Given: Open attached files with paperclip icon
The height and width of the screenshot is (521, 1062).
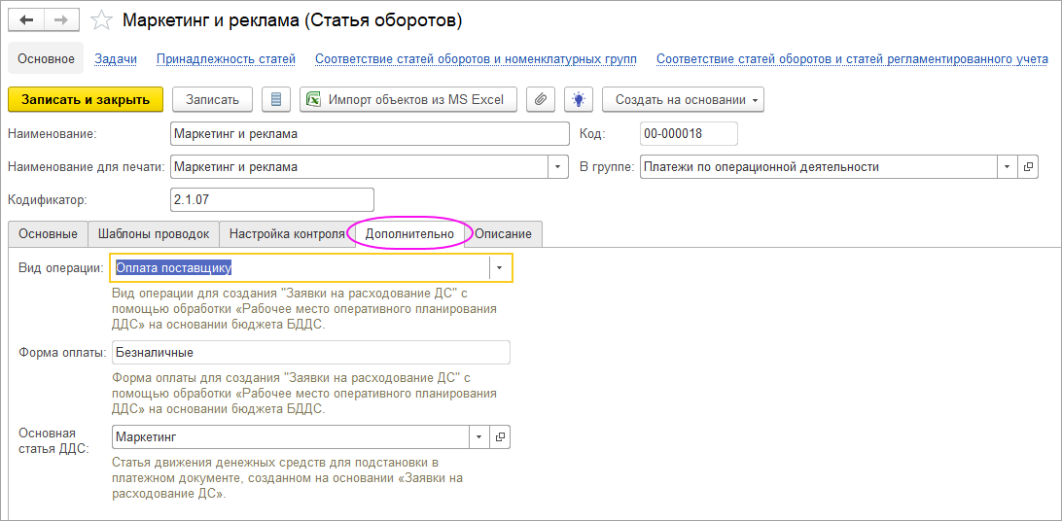Looking at the screenshot, I should click(541, 99).
